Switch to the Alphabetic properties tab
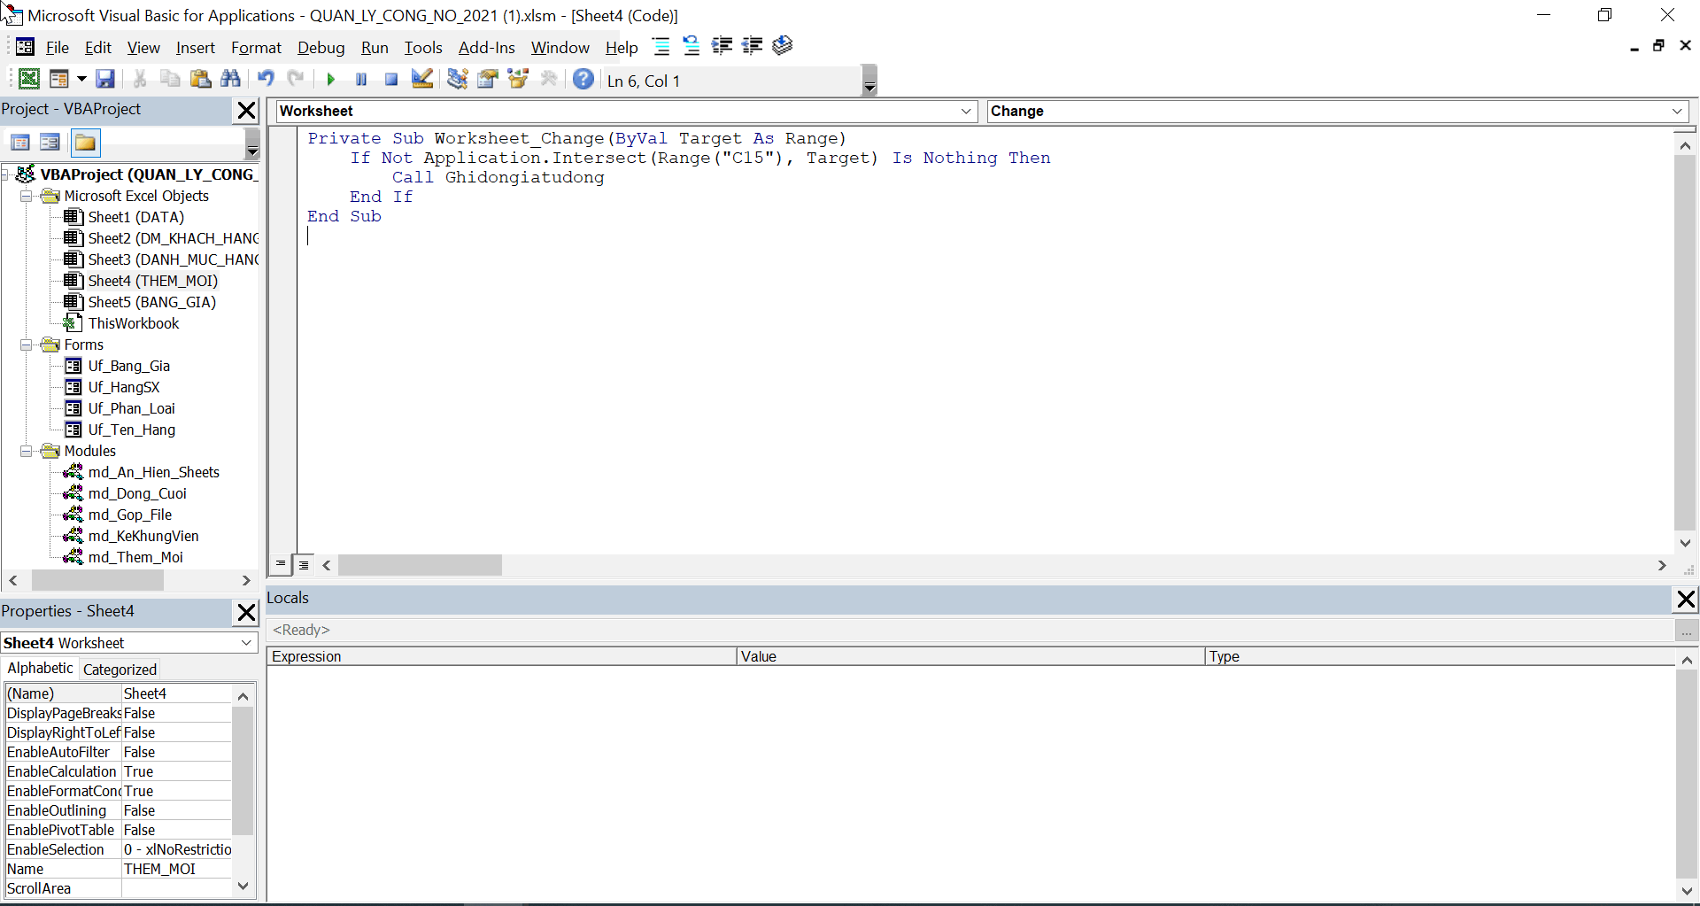This screenshot has height=906, width=1700. pyautogui.click(x=40, y=669)
